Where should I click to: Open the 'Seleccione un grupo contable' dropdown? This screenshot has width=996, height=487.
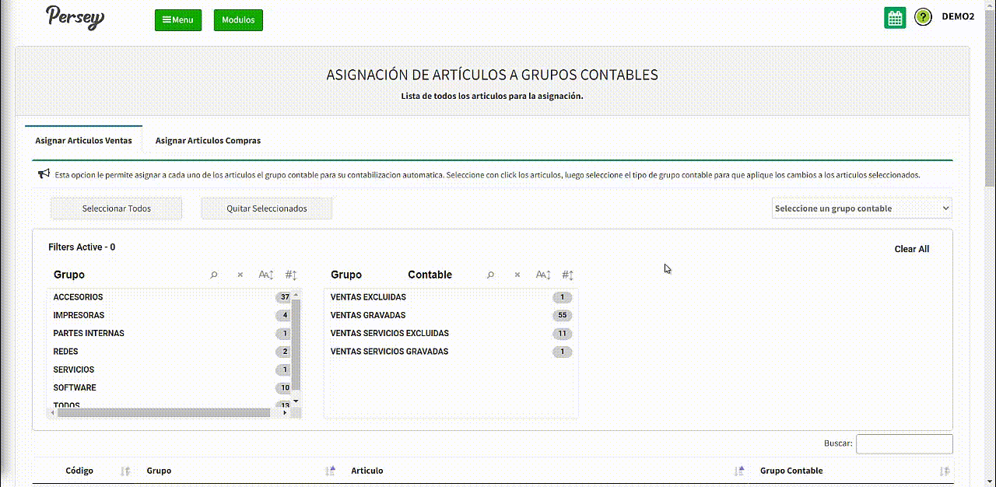(861, 208)
